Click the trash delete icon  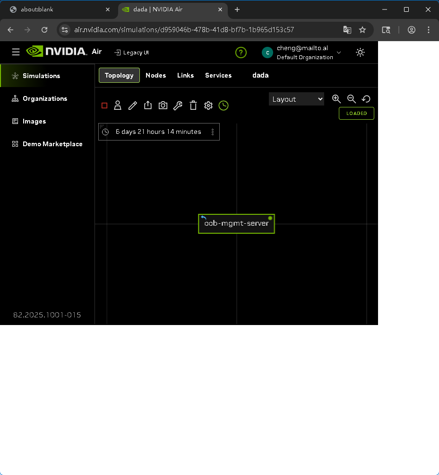click(193, 106)
